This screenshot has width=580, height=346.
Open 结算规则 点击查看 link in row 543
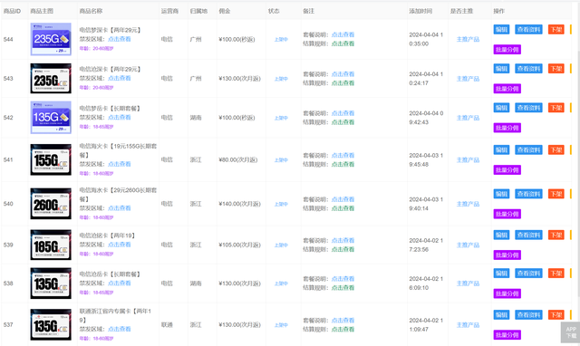coord(343,83)
